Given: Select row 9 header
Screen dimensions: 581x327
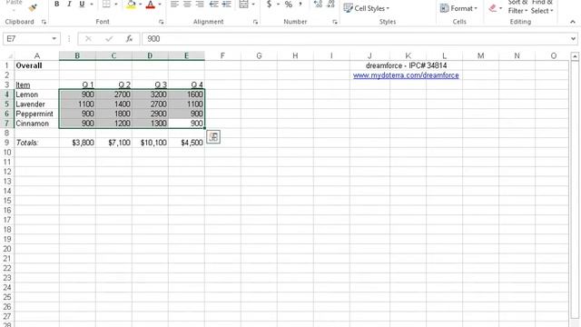Looking at the screenshot, I should pyautogui.click(x=7, y=143).
